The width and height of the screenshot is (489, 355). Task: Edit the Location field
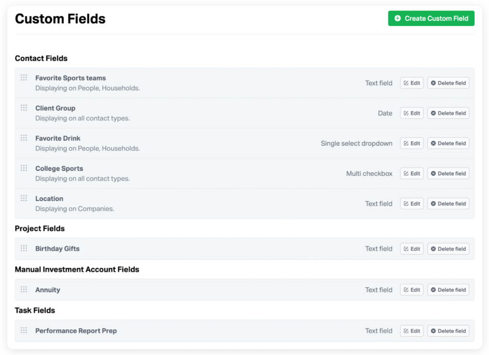click(411, 203)
